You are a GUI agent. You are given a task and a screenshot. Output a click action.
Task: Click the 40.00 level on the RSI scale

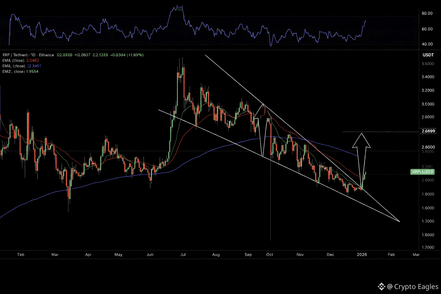point(427,44)
